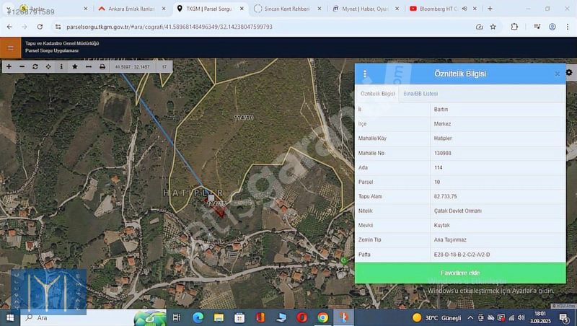Zoom out with the minus tool
The width and height of the screenshot is (577, 326).
click(x=22, y=66)
